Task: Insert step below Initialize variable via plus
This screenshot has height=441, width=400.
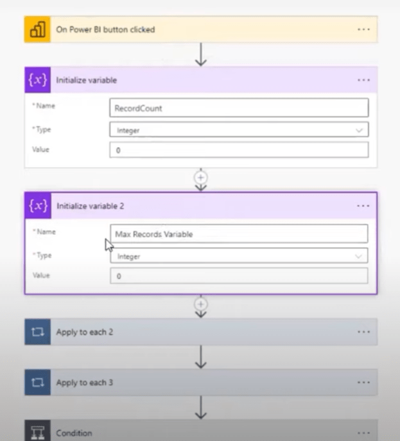Action: [200, 178]
